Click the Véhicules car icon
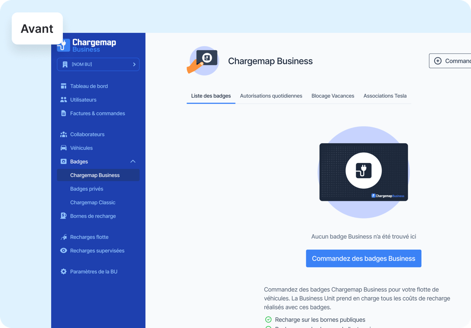The height and width of the screenshot is (328, 471). (x=64, y=148)
